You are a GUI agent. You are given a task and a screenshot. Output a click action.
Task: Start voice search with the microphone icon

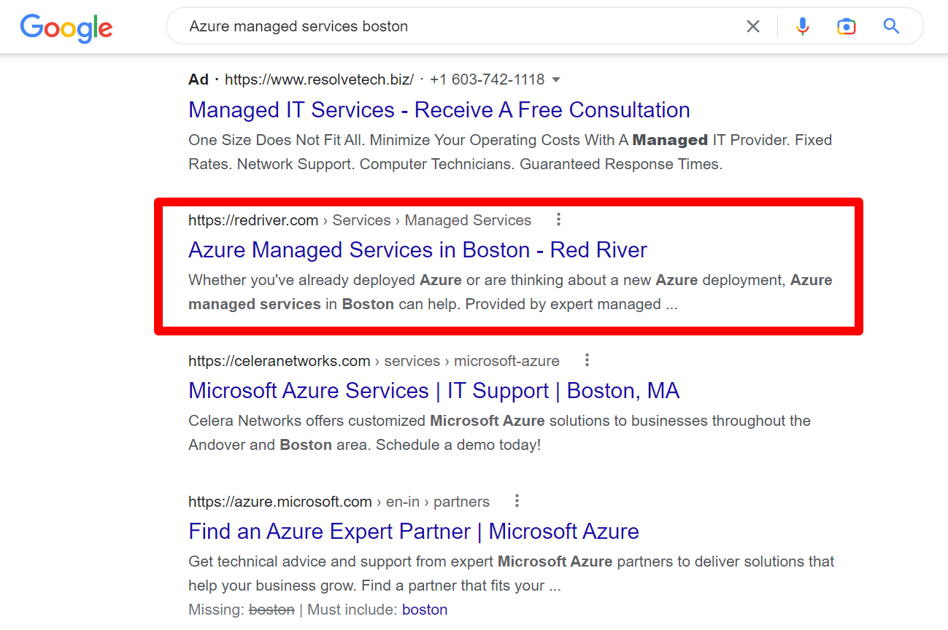click(x=803, y=26)
